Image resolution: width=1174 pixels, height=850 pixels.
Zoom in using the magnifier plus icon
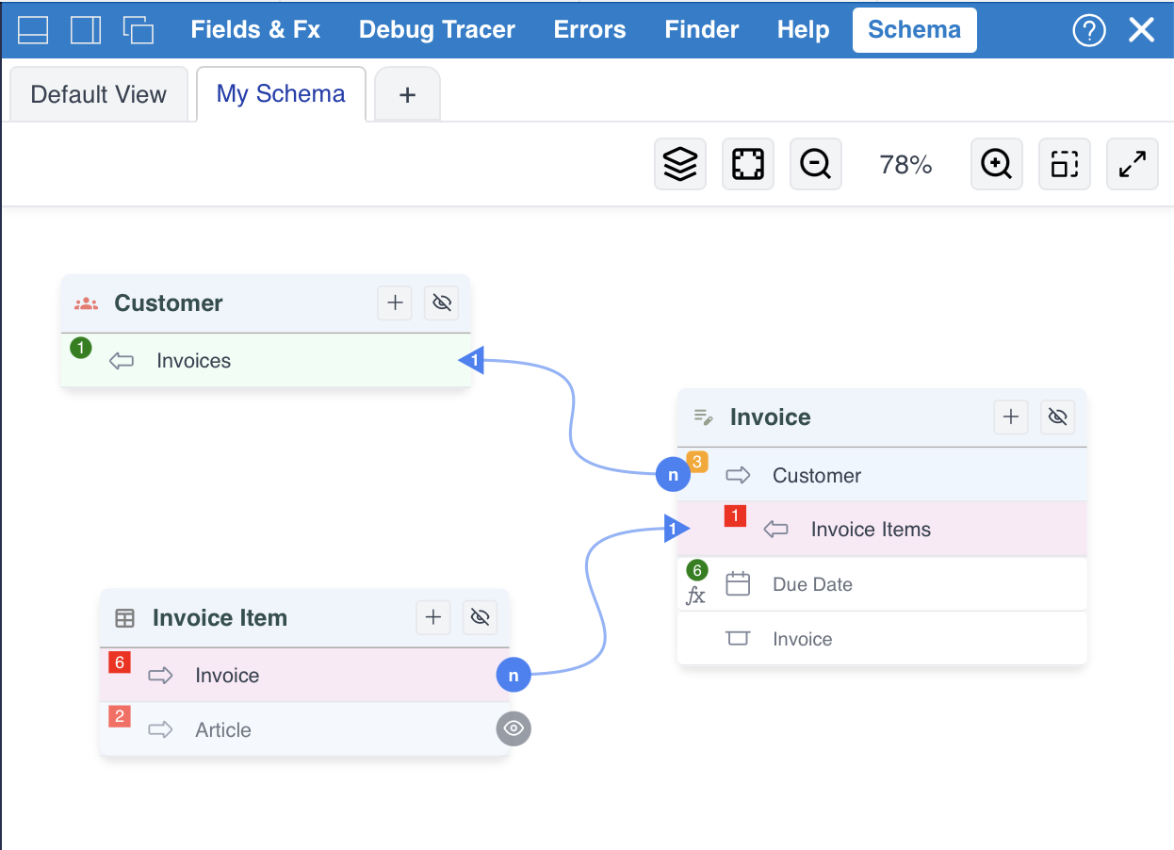996,165
